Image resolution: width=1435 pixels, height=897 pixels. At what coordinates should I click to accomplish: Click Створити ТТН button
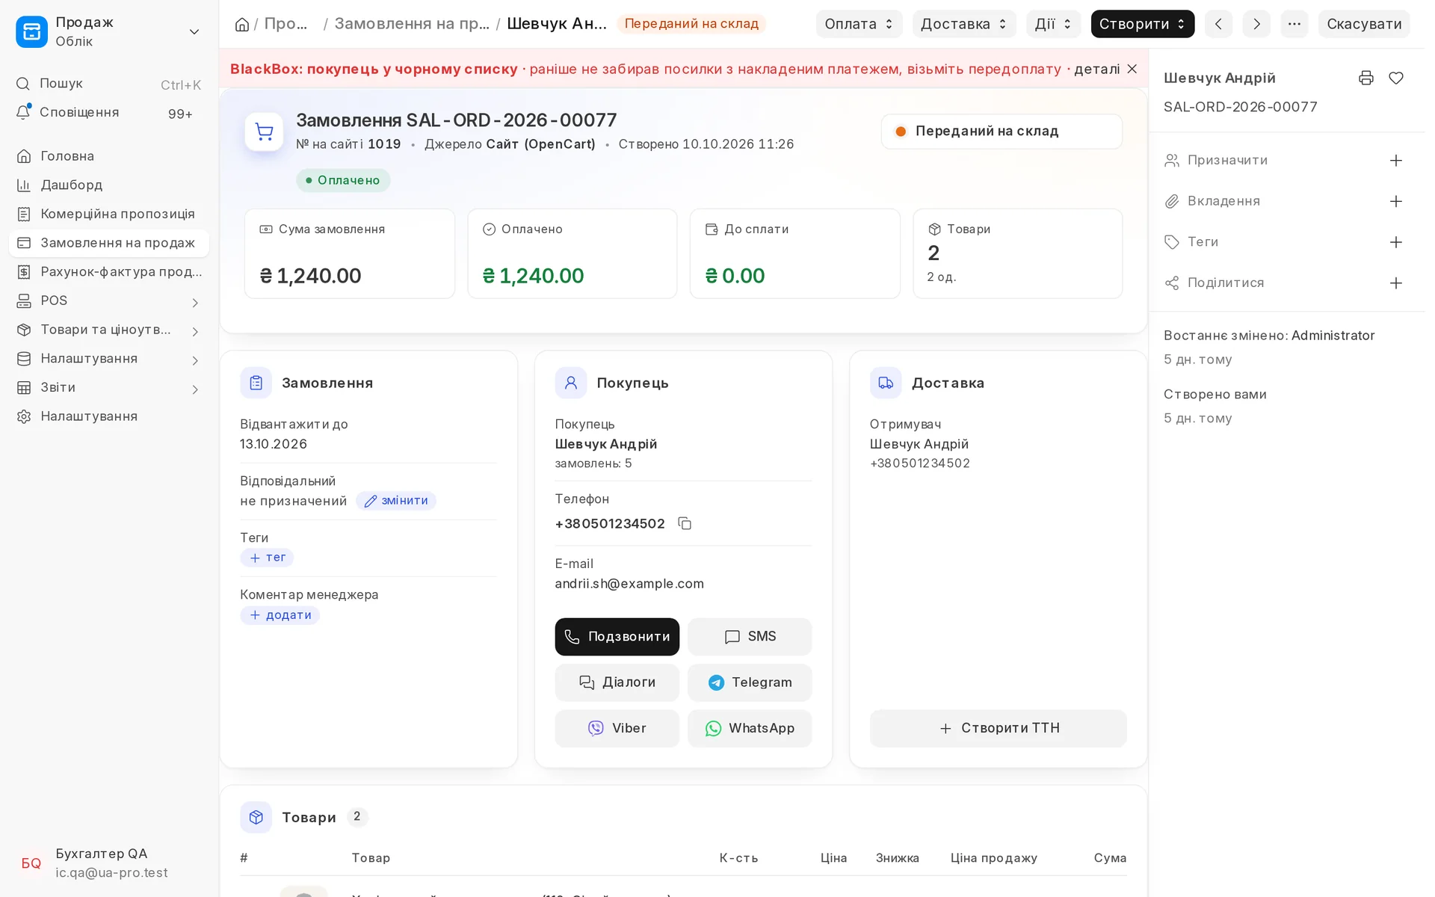[x=998, y=728]
